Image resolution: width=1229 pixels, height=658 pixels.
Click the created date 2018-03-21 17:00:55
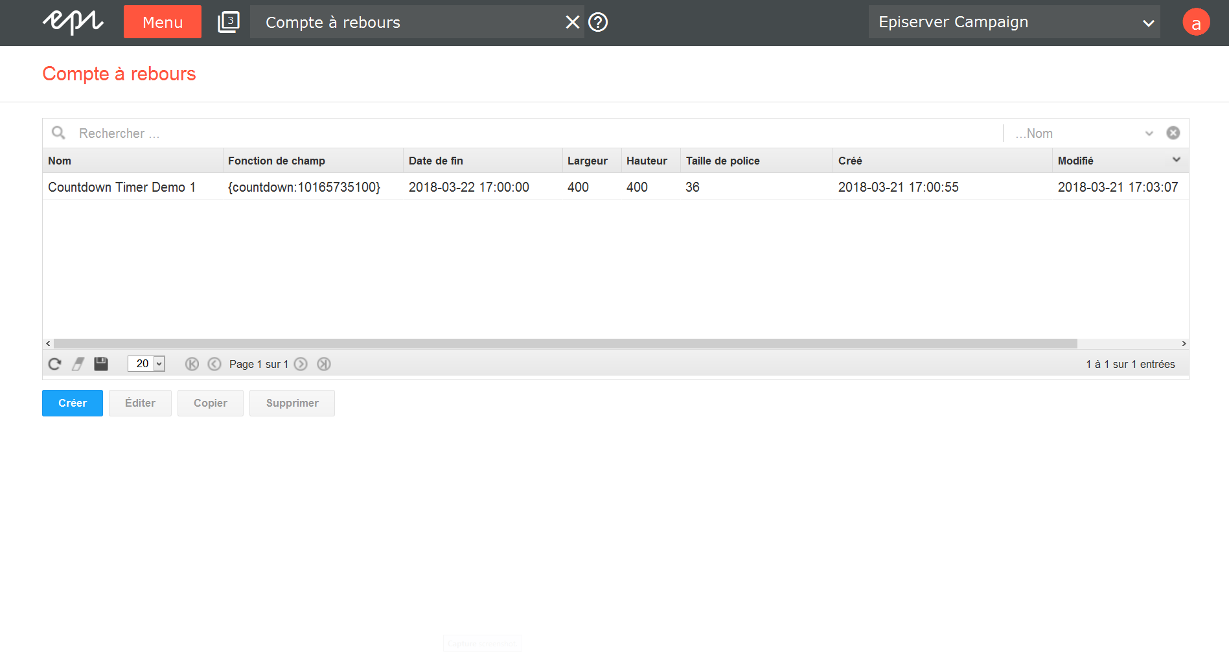[898, 187]
